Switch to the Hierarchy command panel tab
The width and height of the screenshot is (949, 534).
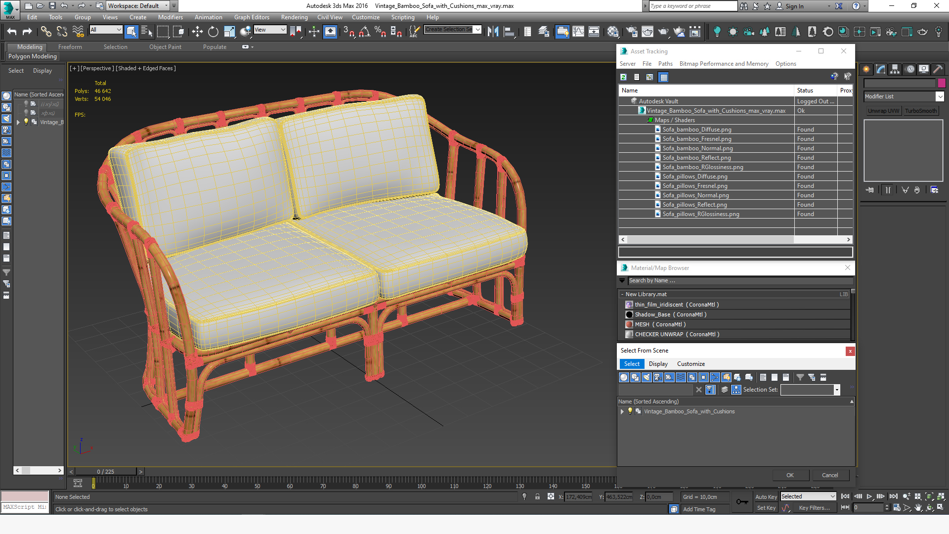tap(895, 69)
